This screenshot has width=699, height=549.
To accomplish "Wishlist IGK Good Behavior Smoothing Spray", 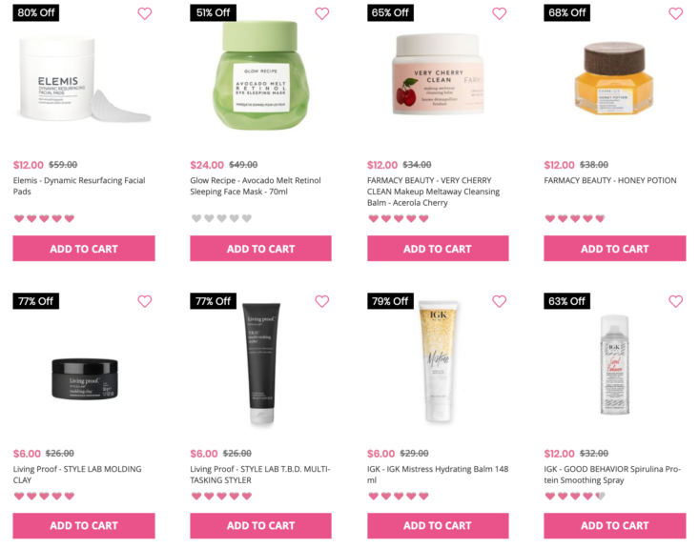I will [x=676, y=301].
